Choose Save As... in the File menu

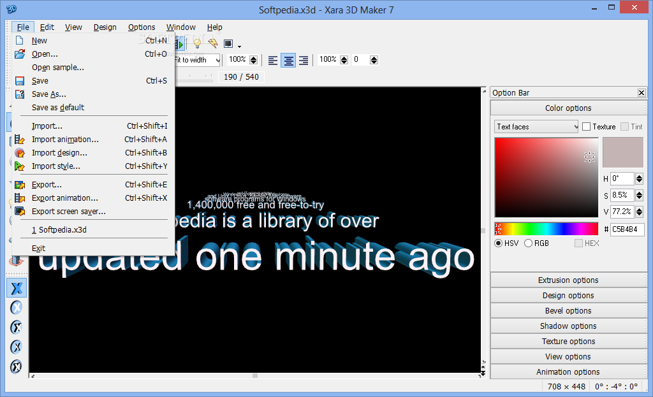point(91,94)
